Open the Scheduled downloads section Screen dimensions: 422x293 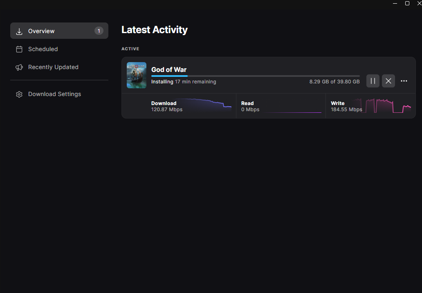(x=59, y=49)
